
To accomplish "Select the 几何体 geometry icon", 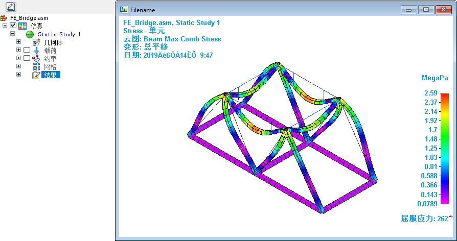I will [x=36, y=42].
